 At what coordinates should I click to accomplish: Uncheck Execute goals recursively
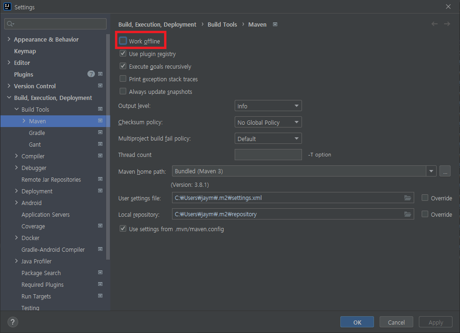point(123,66)
